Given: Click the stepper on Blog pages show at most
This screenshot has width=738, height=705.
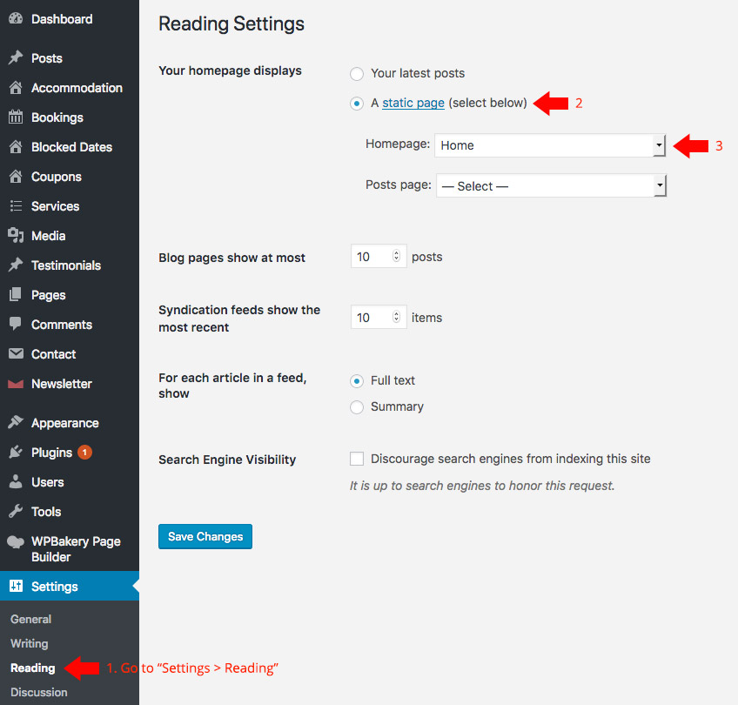Looking at the screenshot, I should point(397,257).
